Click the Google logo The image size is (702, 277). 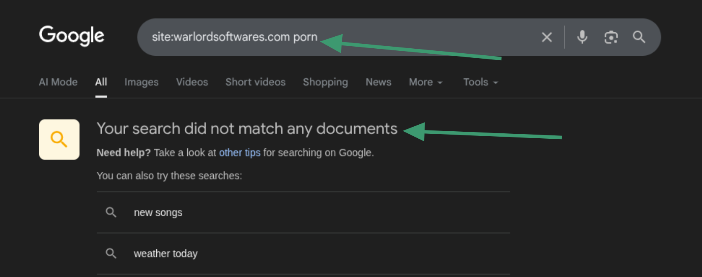[72, 36]
